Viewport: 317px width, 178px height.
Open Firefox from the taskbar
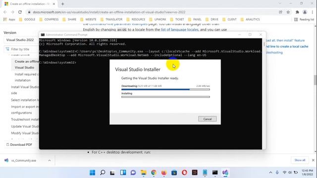pyautogui.click(x=164, y=173)
